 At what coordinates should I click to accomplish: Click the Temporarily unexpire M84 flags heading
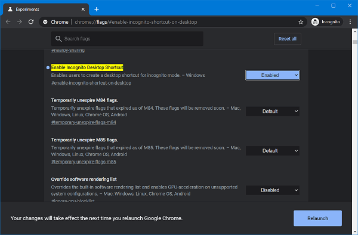[x=85, y=100]
